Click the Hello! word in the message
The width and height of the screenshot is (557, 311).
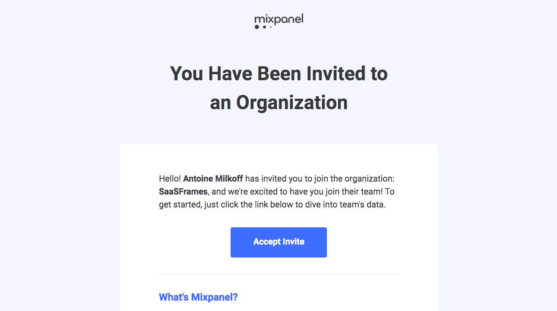[x=170, y=178]
